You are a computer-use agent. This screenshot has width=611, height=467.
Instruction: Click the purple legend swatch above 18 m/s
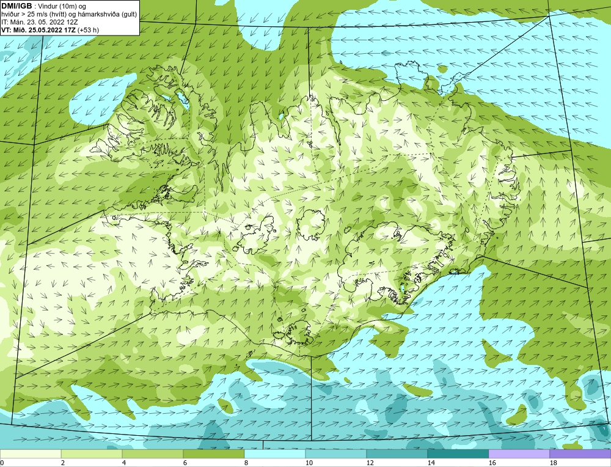(580, 454)
